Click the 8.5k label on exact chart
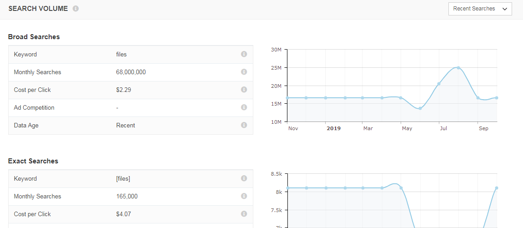 pos(277,174)
